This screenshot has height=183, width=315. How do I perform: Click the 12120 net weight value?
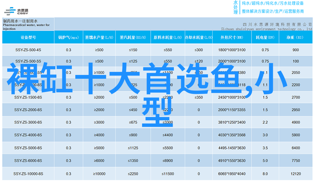(295, 174)
